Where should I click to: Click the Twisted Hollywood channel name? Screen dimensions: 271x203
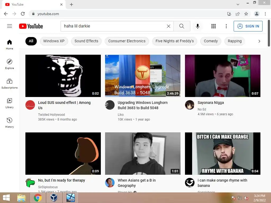click(x=52, y=115)
